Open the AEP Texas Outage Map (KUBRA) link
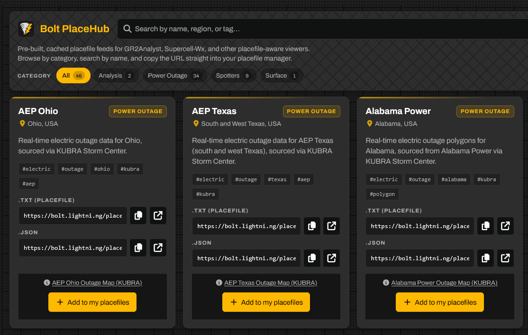 (271, 283)
